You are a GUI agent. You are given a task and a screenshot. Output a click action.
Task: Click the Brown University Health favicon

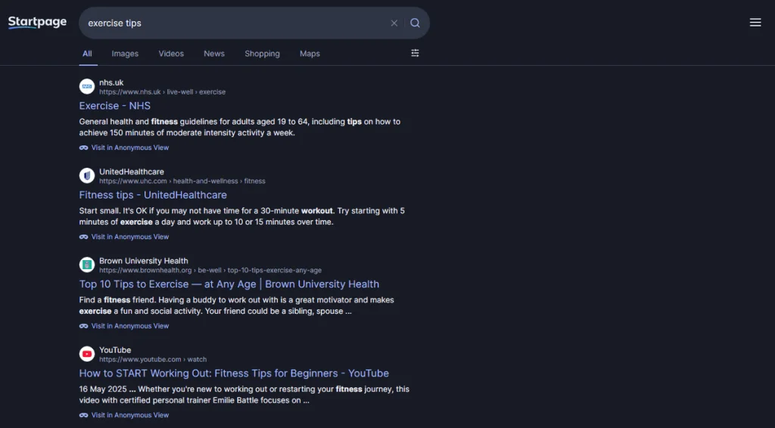click(87, 265)
